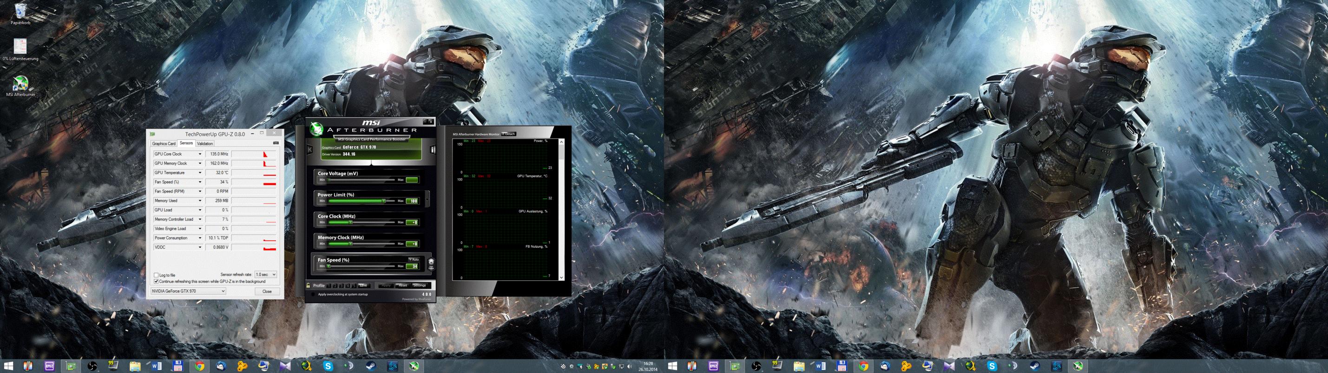This screenshot has height=373, width=1328.
Task: Click the Core Voltage slider
Action: click(362, 180)
